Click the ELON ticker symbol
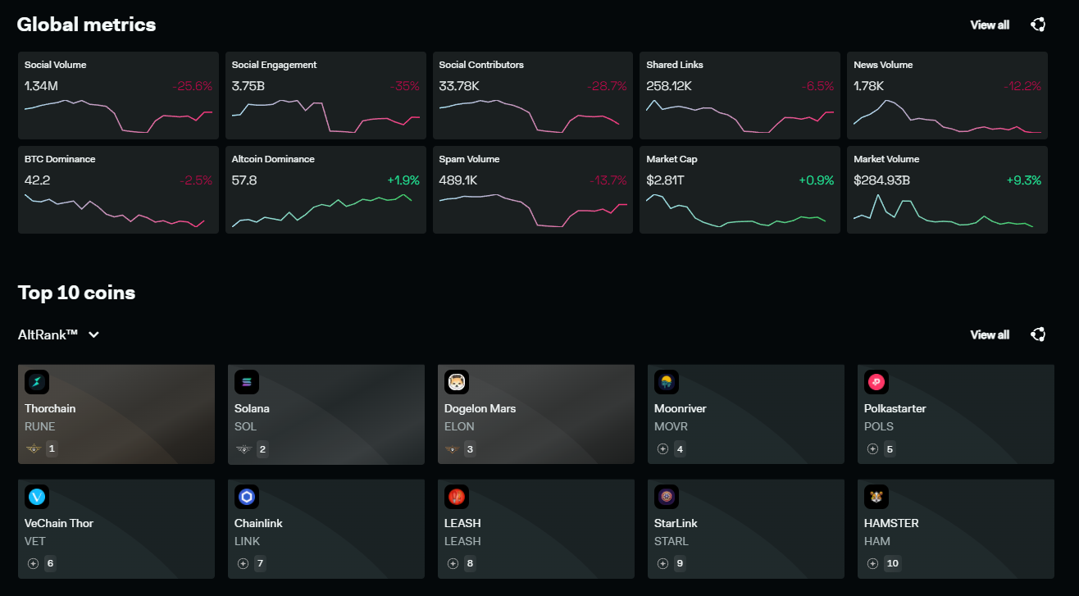 [459, 426]
